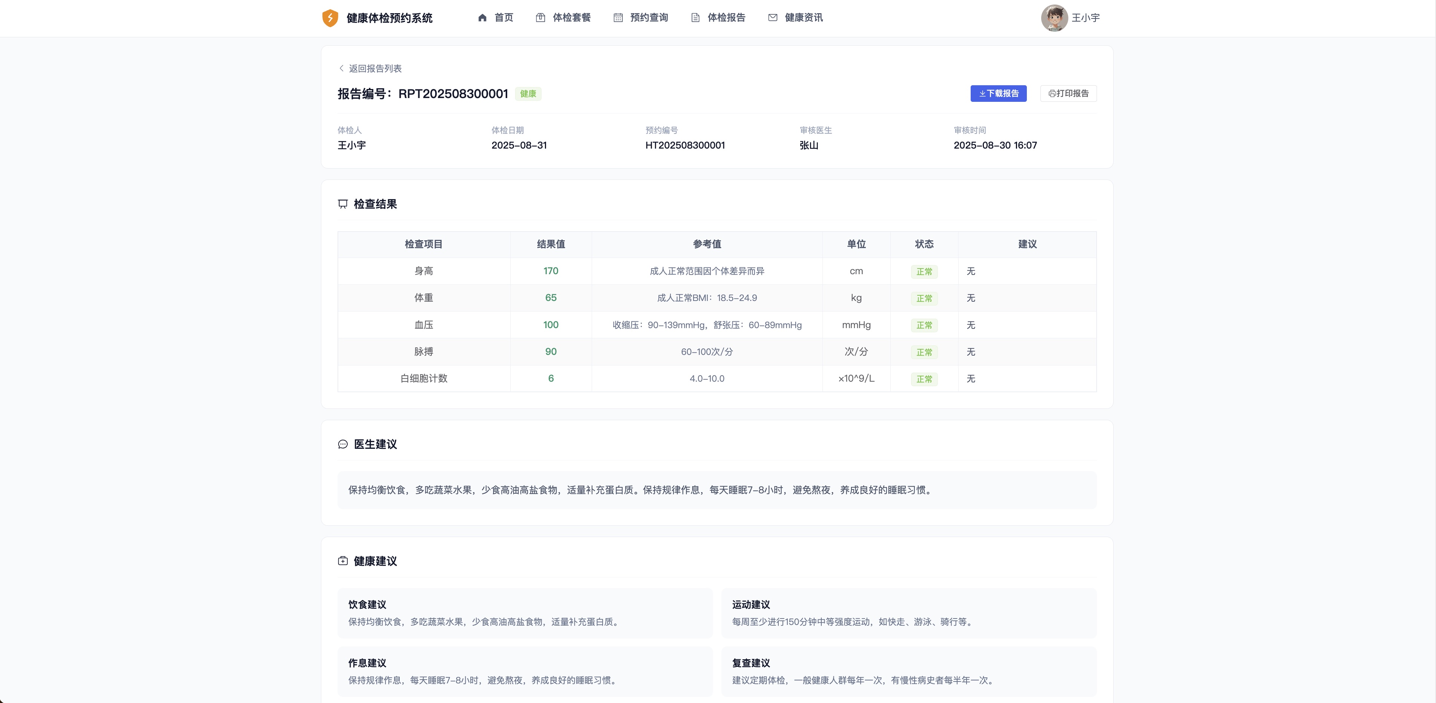This screenshot has height=703, width=1436.
Task: Download the report with 下载报告 button
Action: [x=999, y=94]
